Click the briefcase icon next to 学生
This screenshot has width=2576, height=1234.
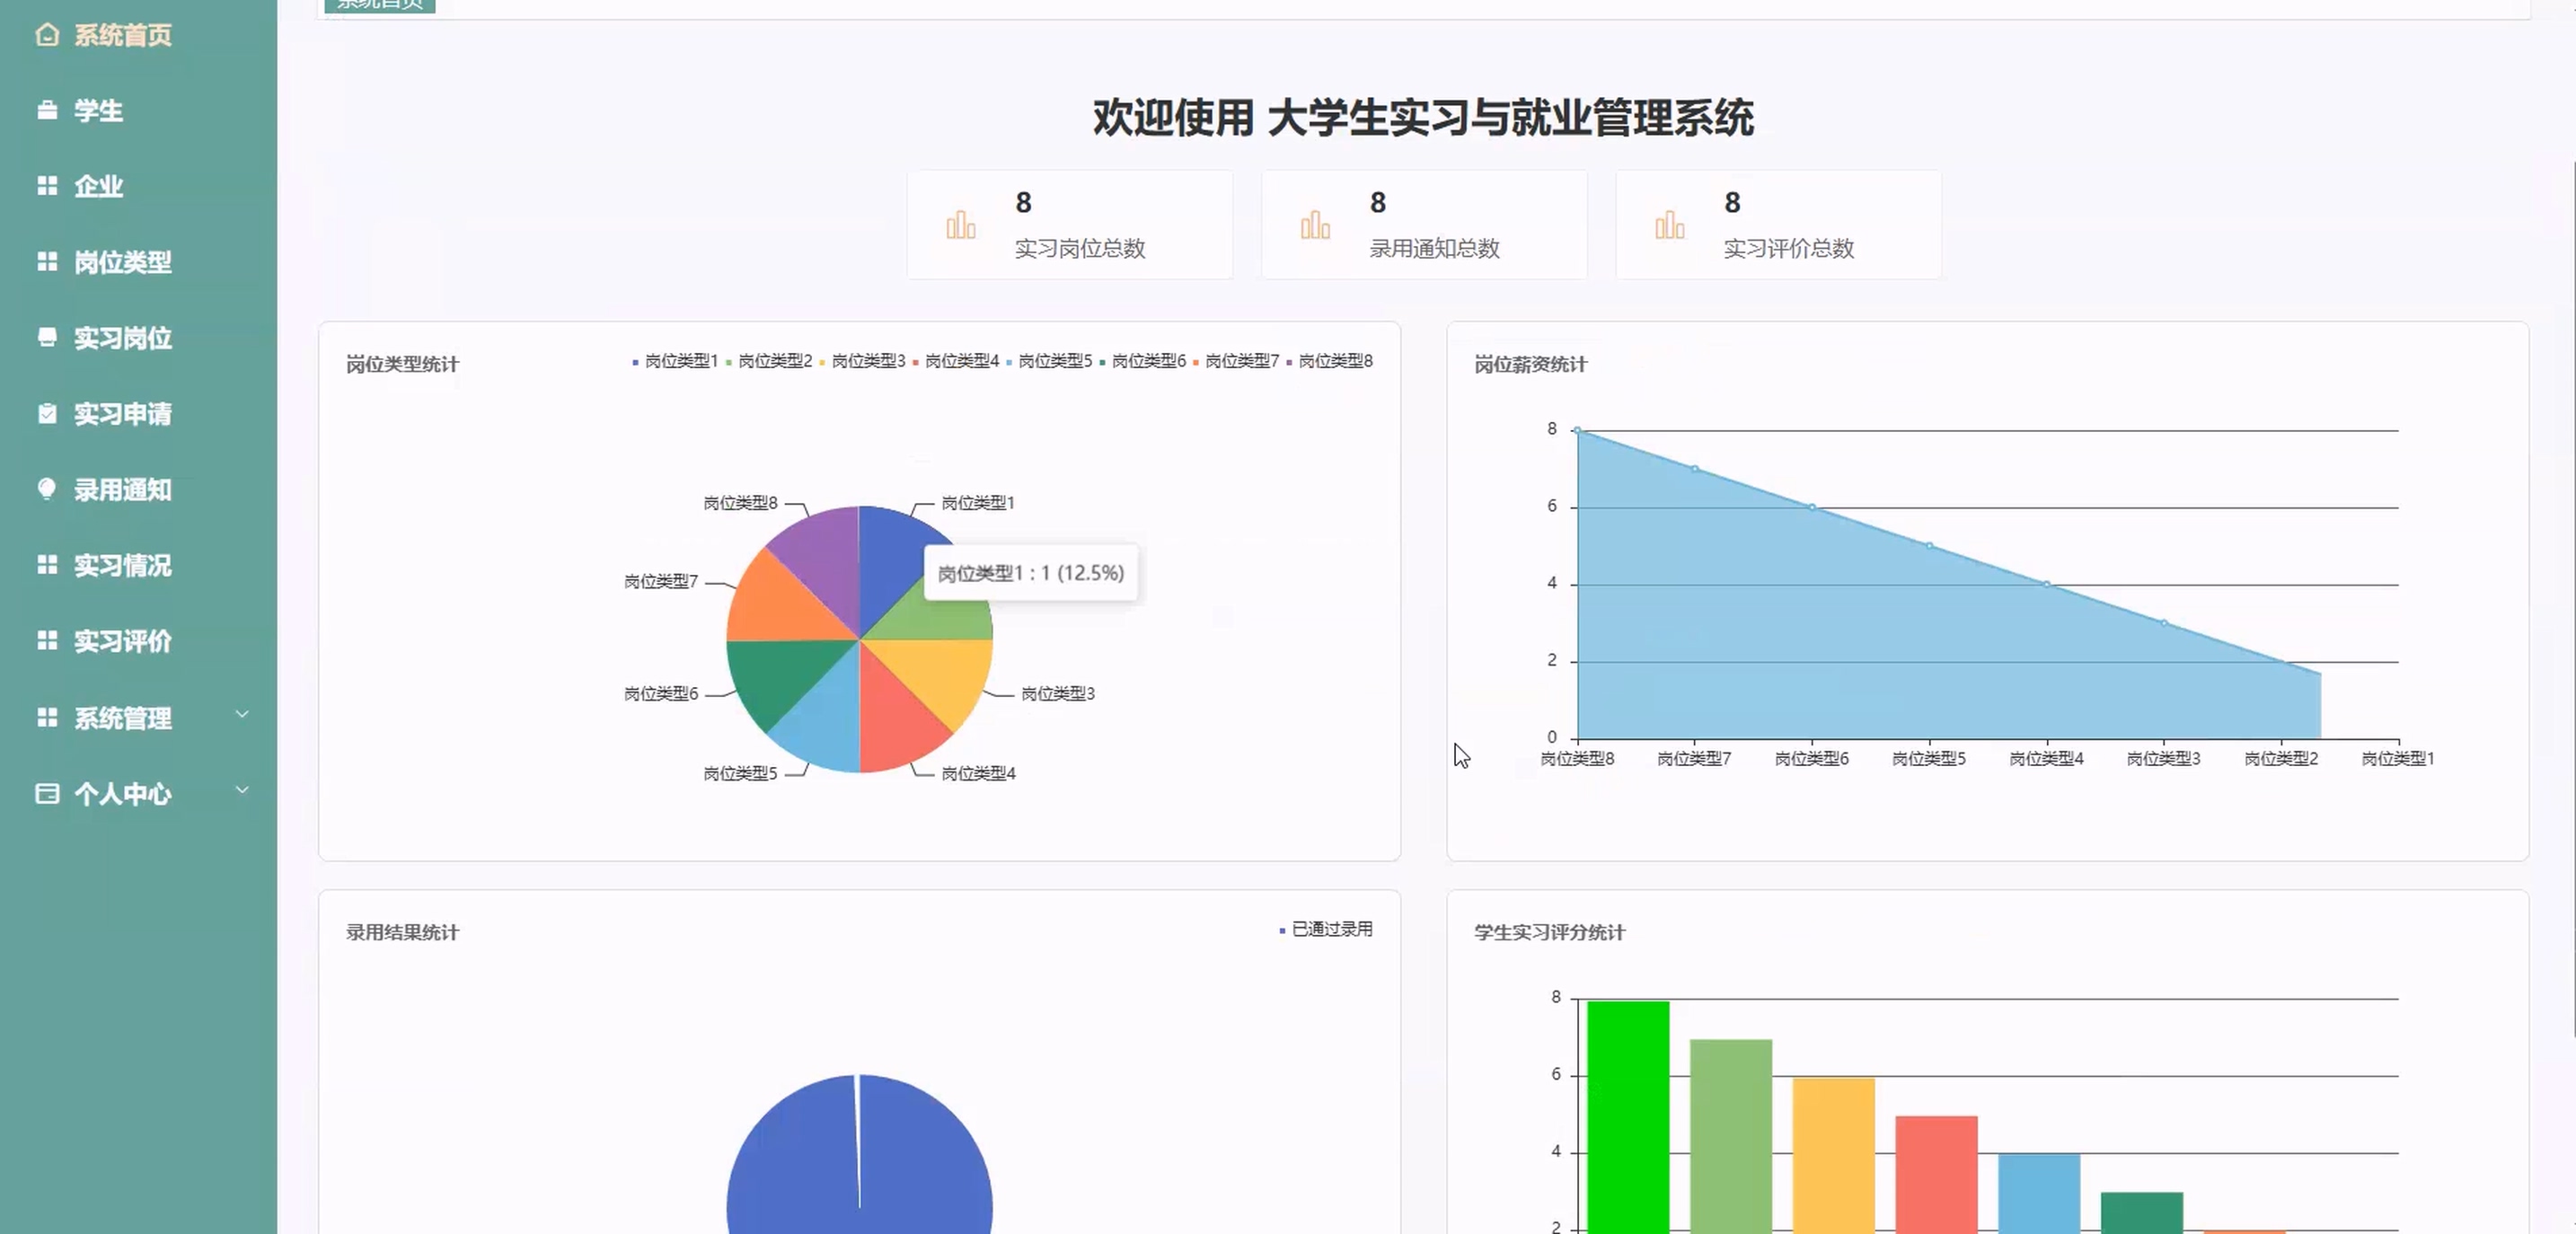[x=46, y=110]
